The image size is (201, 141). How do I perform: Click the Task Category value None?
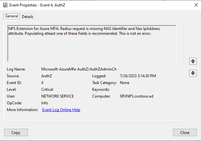[x=124, y=83]
